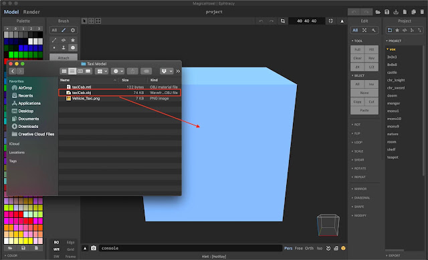This screenshot has width=428, height=260.
Task: Toggle Frame display option
Action: click(x=70, y=257)
